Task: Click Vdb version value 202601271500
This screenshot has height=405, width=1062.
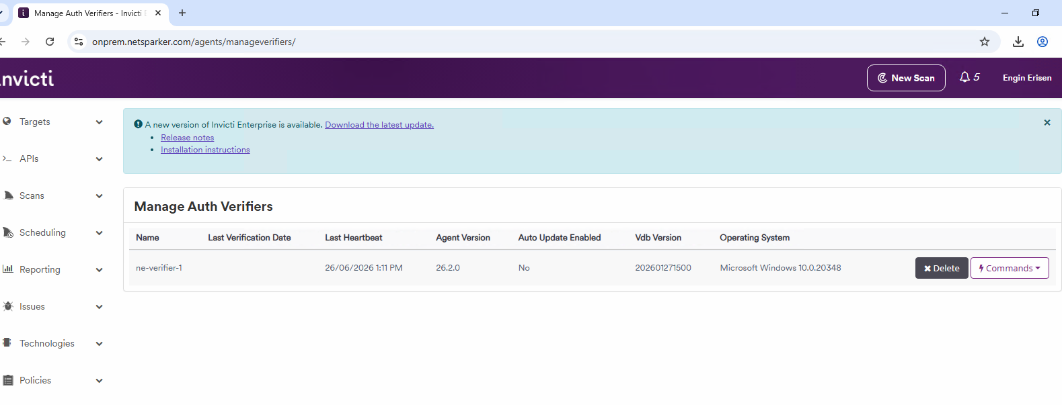Action: (x=663, y=268)
